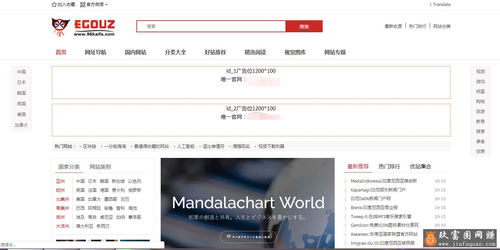
Task: Click 旅游 in right floating sidebar
Action: (480, 111)
